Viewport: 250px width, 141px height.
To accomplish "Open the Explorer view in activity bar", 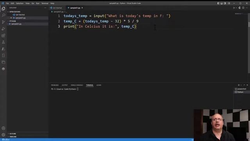I will tap(4, 9).
